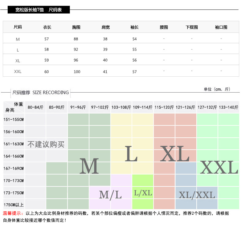Click garment length value 57

tap(47, 39)
